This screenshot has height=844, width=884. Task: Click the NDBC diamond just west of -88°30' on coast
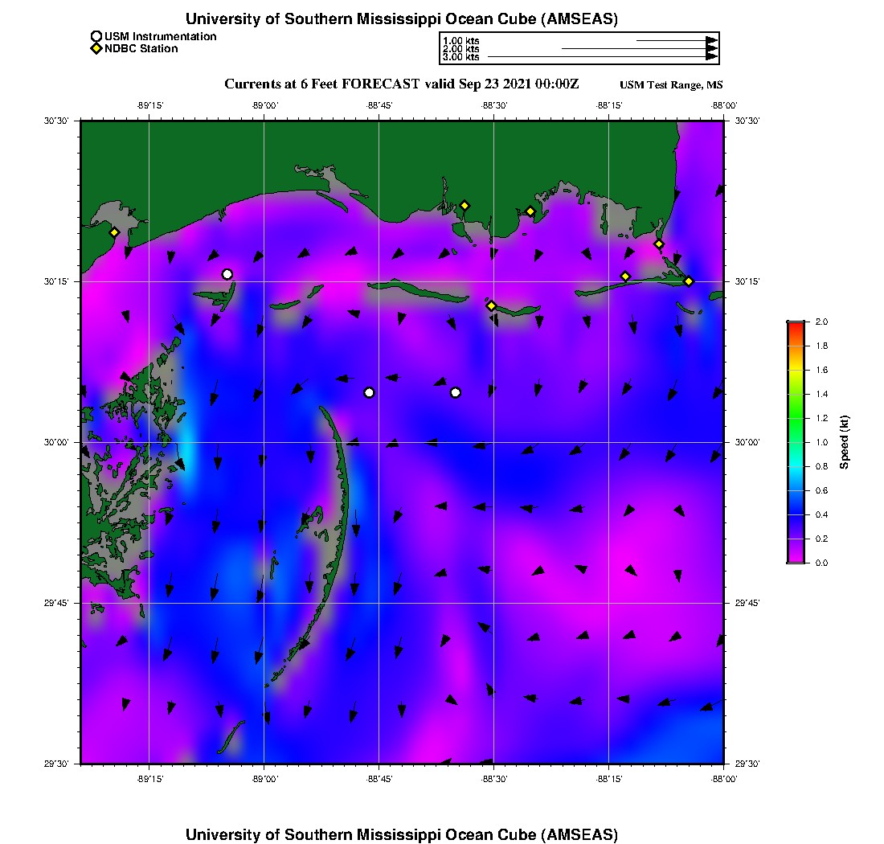(x=465, y=205)
